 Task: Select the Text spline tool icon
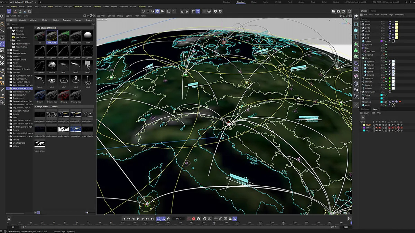click(x=356, y=37)
